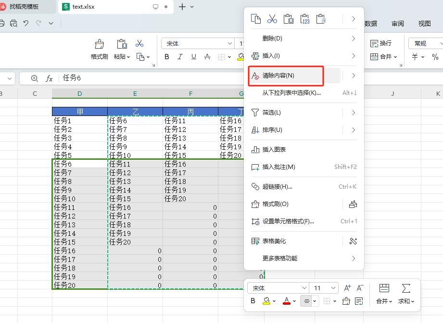The height and width of the screenshot is (323, 443).
Task: Select column E header
Action: click(x=135, y=93)
